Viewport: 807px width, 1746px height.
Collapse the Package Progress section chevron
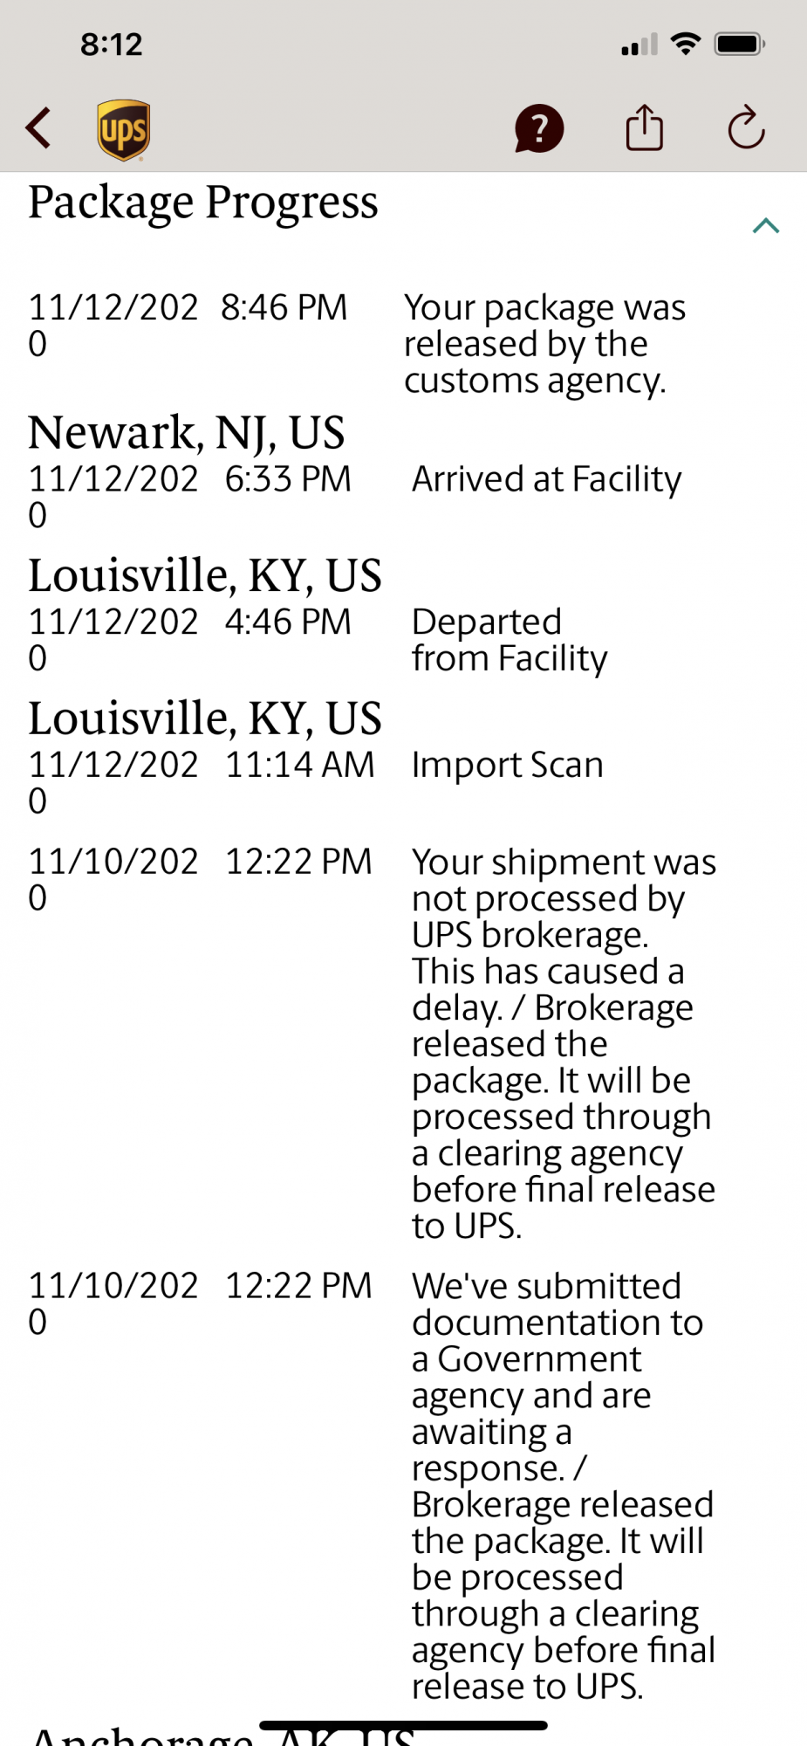(765, 226)
